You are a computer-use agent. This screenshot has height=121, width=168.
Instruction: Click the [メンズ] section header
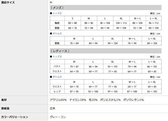pyautogui.click(x=106, y=8)
